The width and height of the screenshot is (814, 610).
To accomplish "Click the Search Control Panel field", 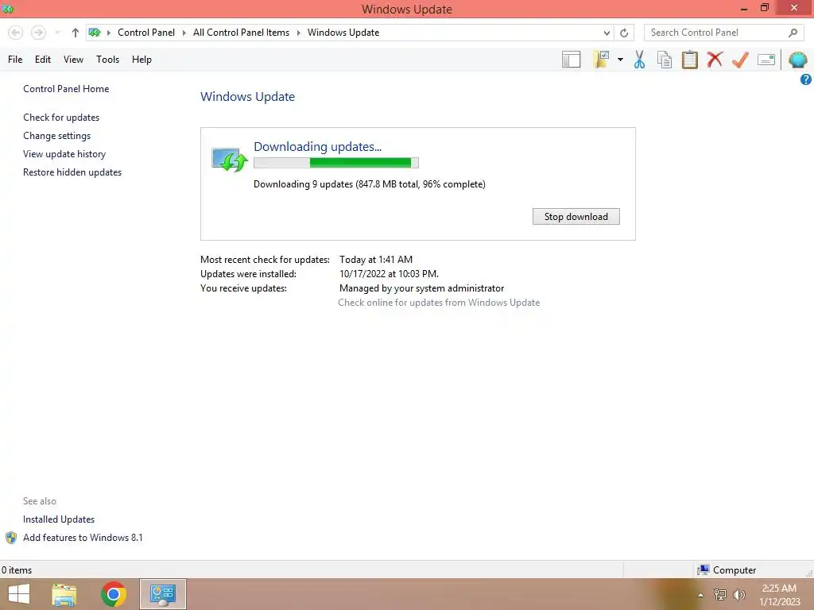I will tap(722, 33).
